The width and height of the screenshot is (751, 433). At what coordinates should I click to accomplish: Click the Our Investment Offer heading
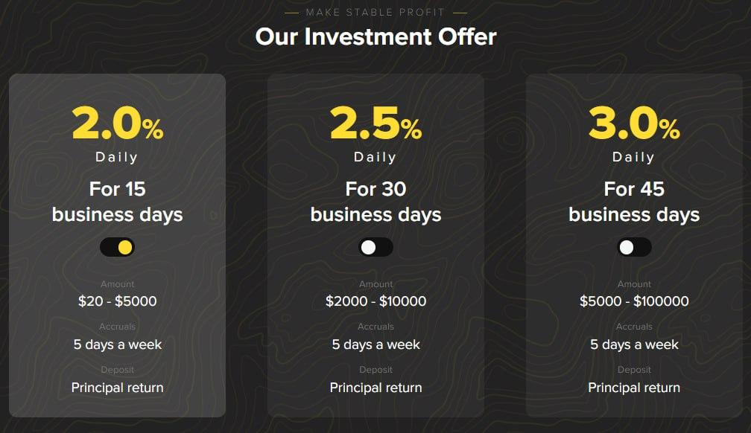(x=376, y=36)
